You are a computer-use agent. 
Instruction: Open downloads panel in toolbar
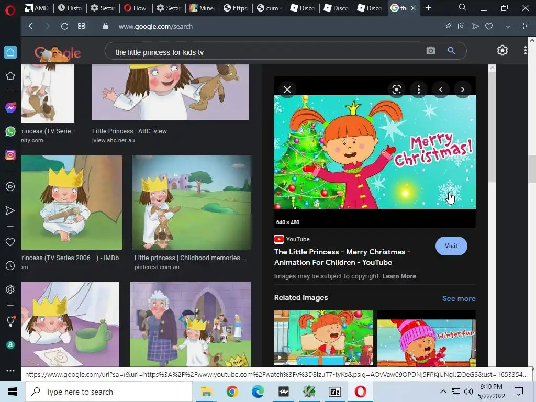click(508, 26)
